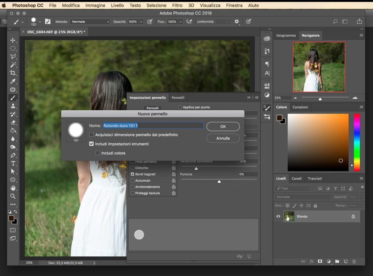Add layer mask icon in Layers panel
The width and height of the screenshot is (373, 276).
(320, 261)
